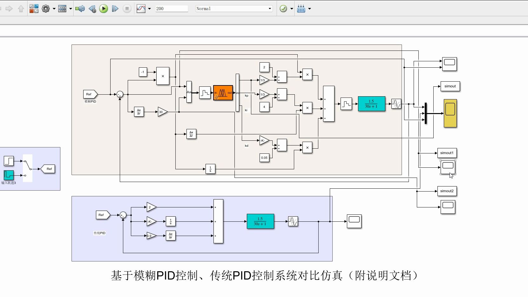Step back through the simulation
Image resolution: width=528 pixels, height=297 pixels.
tap(92, 9)
